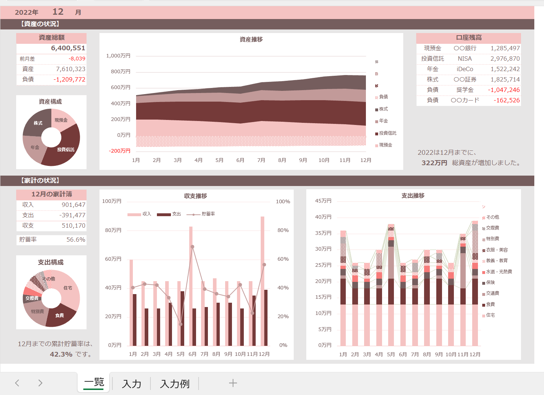Screen dimensions: 544x395
Task: Select the 貯蓄率 legend entry in 収支推移 chart
Action: coord(201,214)
